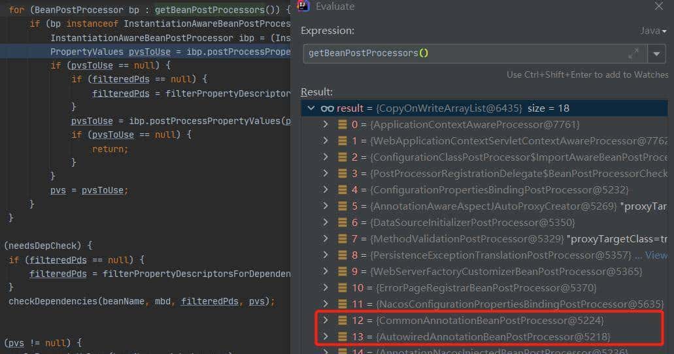Select the AutowiredAnnotationBeanPostProcessor@5218 row text
This screenshot has height=354, width=674.
[493, 337]
